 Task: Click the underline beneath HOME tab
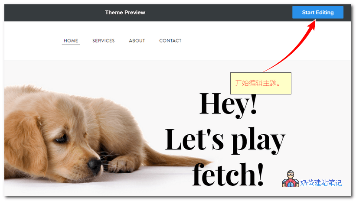pyautogui.click(x=71, y=44)
